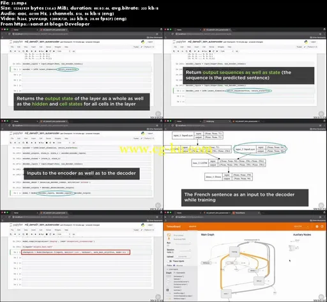Click restart-and-run-all icon in 'Returns the output state' frame
The width and height of the screenshot is (327, 302).
coord(54,51)
